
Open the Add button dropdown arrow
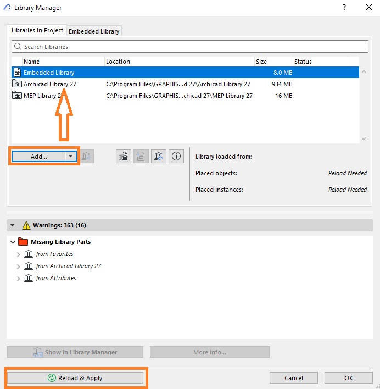71,156
